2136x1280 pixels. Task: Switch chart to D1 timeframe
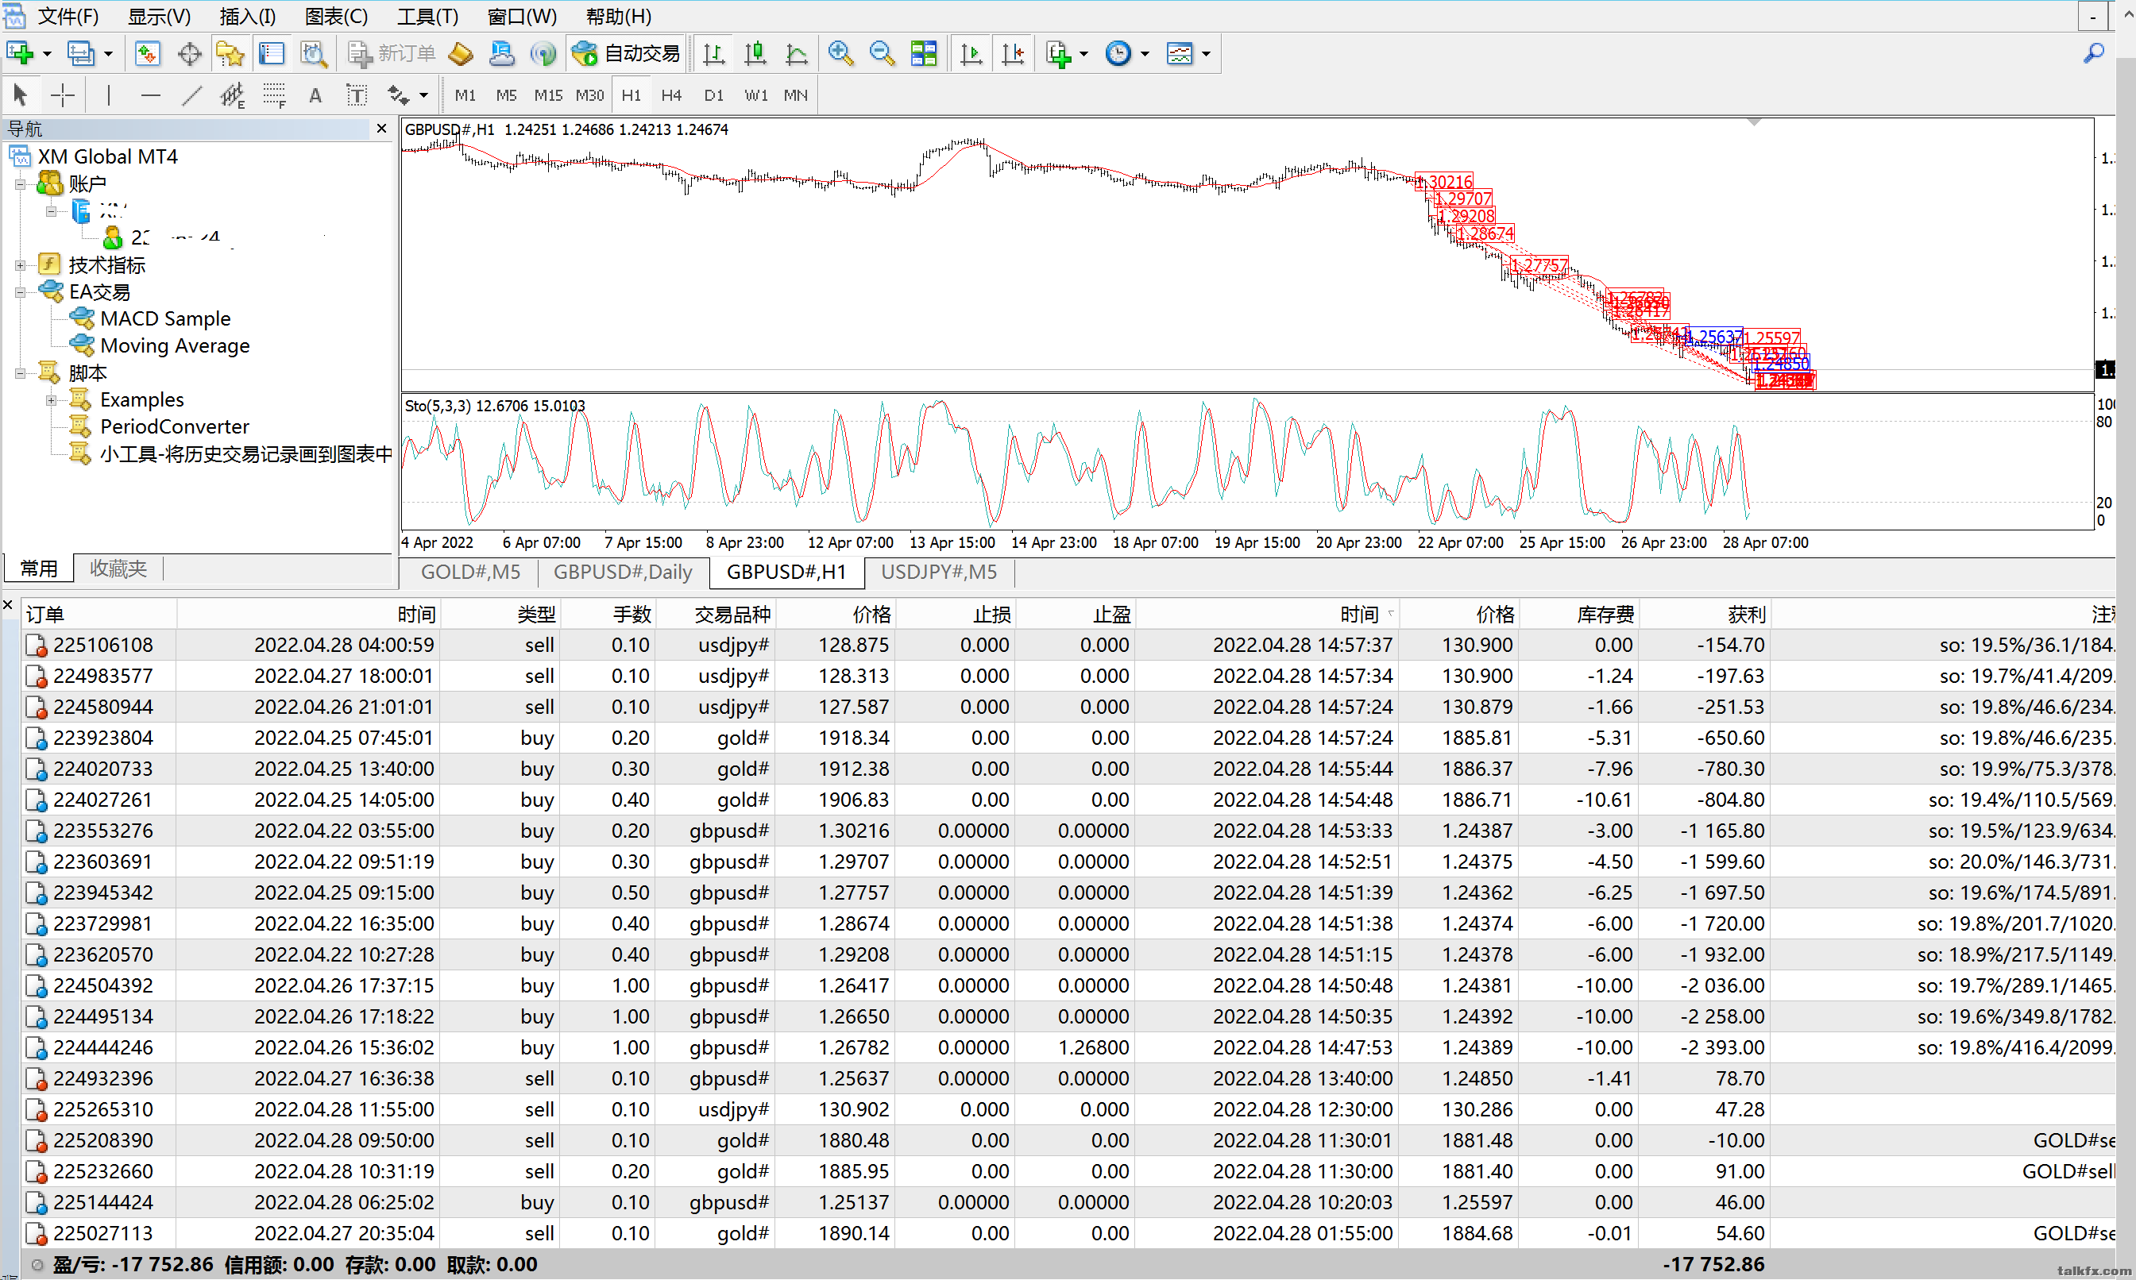pyautogui.click(x=713, y=94)
